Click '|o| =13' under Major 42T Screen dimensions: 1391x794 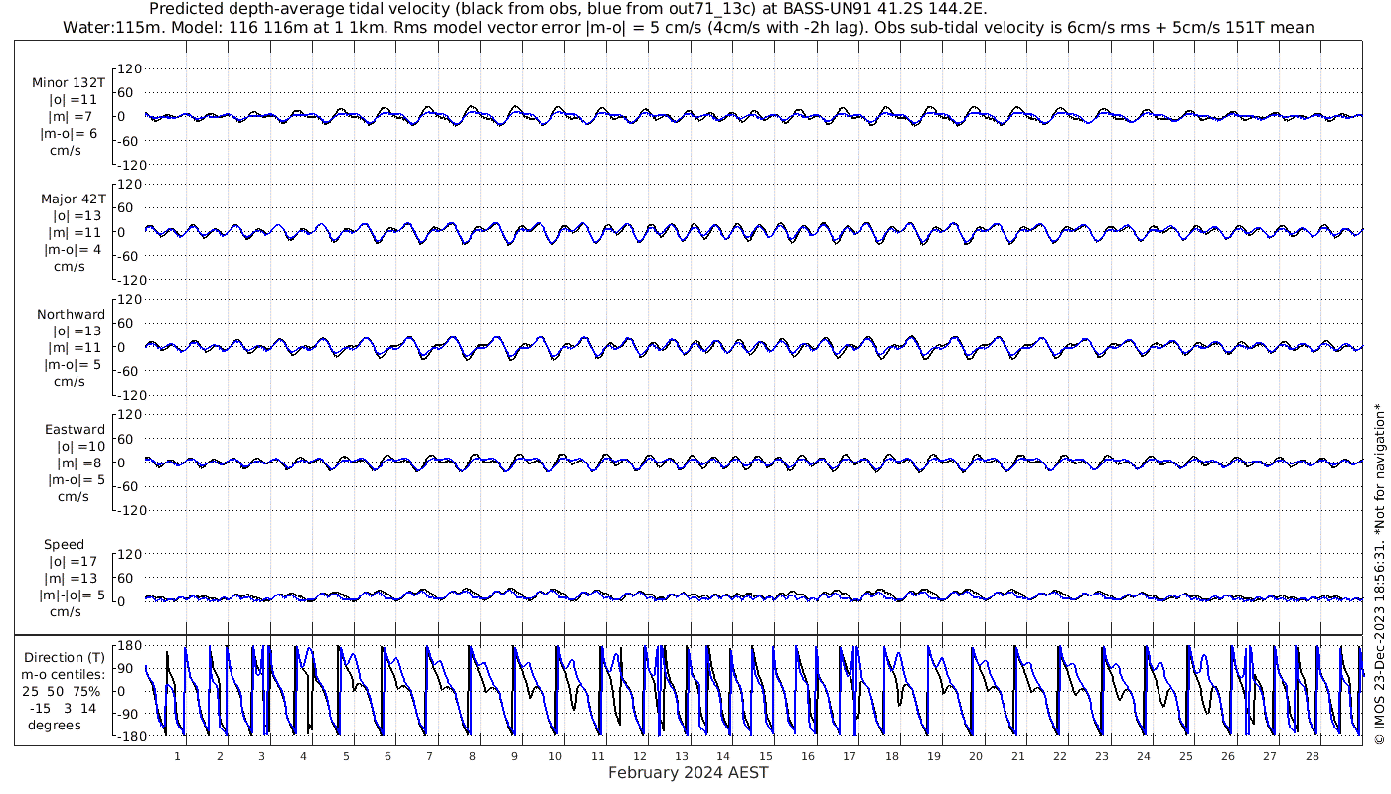[x=77, y=216]
